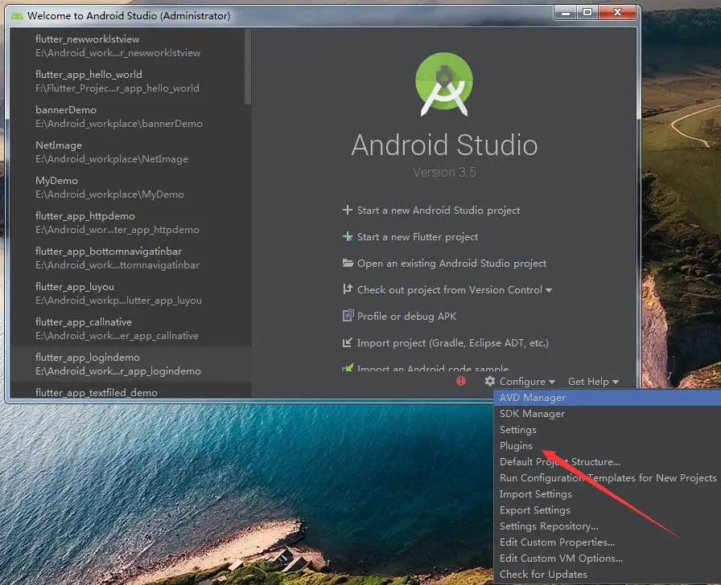
Task: Minimize the Welcome to Android Studio window
Action: click(566, 13)
